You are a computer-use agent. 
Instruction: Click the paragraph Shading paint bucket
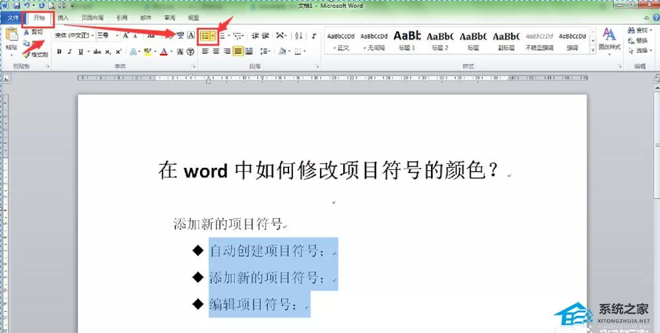pos(282,52)
